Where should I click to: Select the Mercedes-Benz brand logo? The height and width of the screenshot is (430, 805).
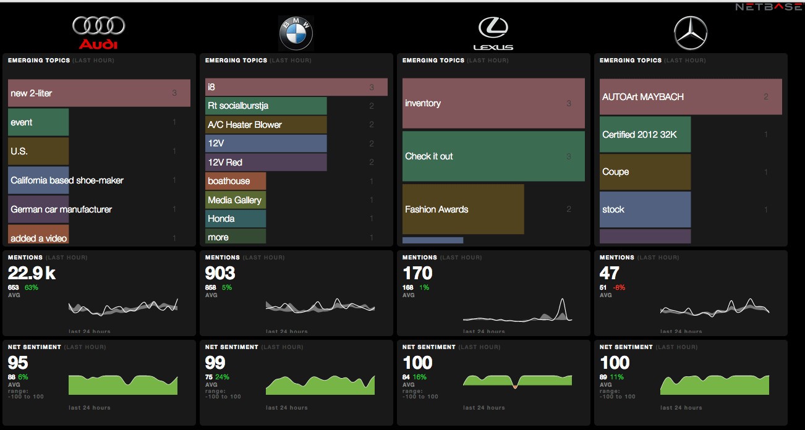691,31
